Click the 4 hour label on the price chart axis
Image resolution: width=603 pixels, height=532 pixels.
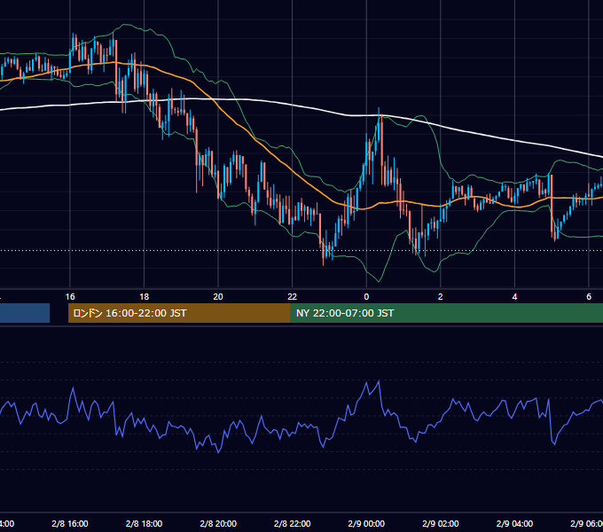[x=514, y=297]
